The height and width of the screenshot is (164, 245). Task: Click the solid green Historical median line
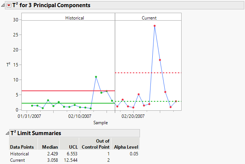[x=56, y=103]
